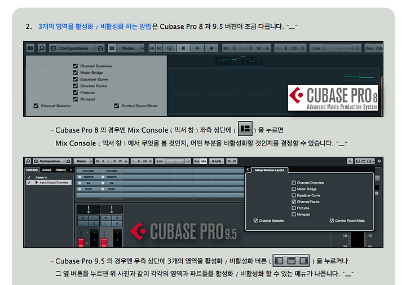Check Pictures in Setup Window Layout
406x285 pixels.
(x=294, y=208)
